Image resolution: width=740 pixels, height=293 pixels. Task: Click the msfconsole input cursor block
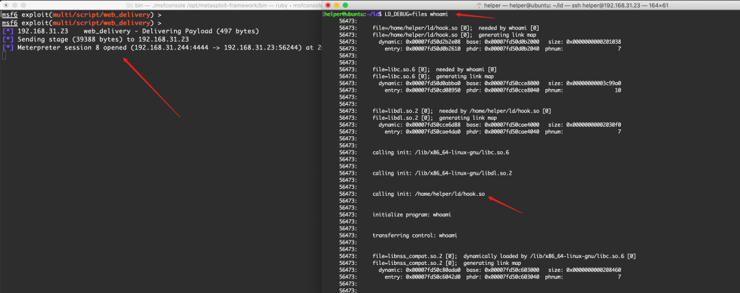pos(4,55)
